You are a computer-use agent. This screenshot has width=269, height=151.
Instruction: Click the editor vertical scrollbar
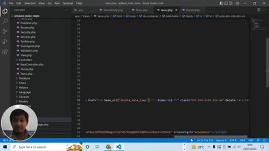[x=267, y=62]
